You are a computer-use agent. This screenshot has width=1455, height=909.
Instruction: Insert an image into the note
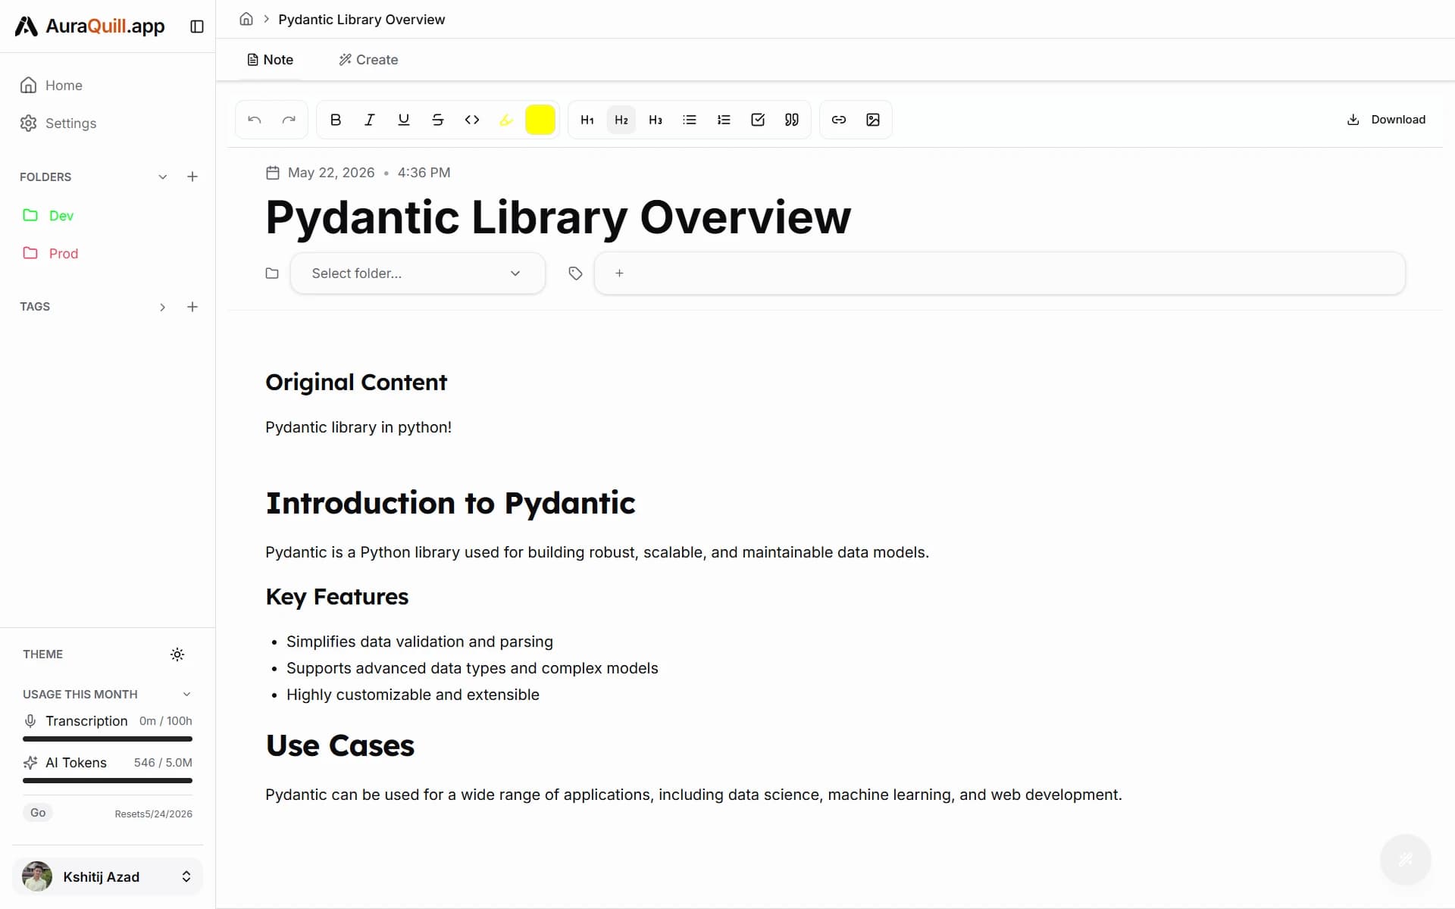tap(873, 120)
